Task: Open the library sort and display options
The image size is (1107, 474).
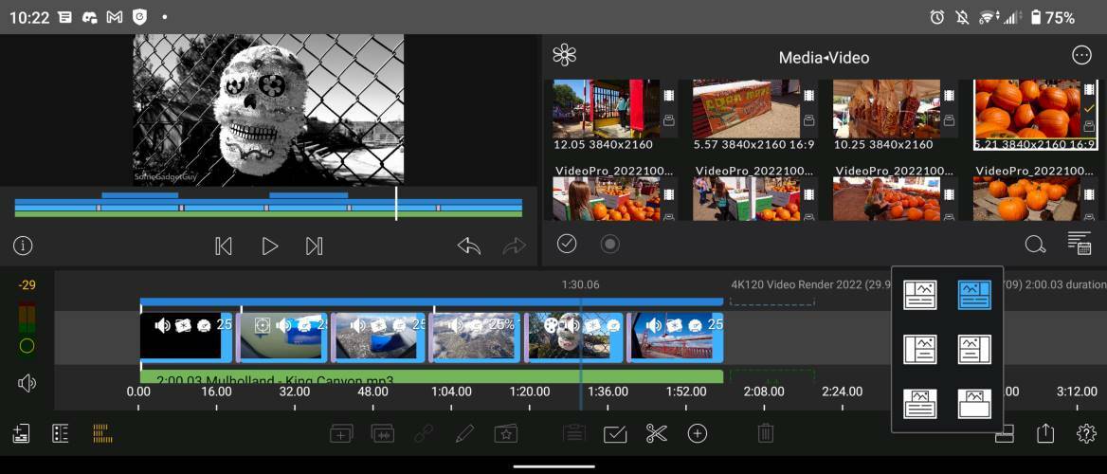Action: (1079, 244)
